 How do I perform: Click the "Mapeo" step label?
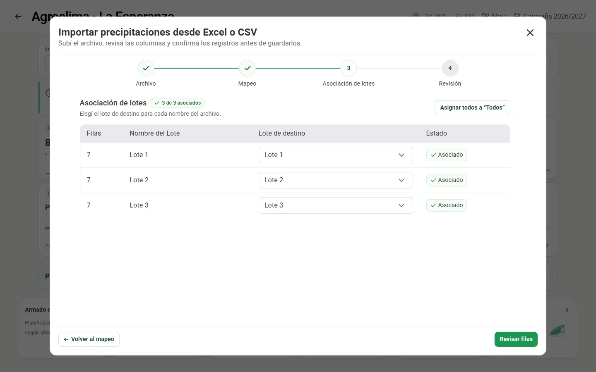point(248,83)
